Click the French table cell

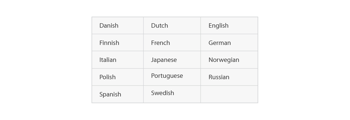coord(172,42)
